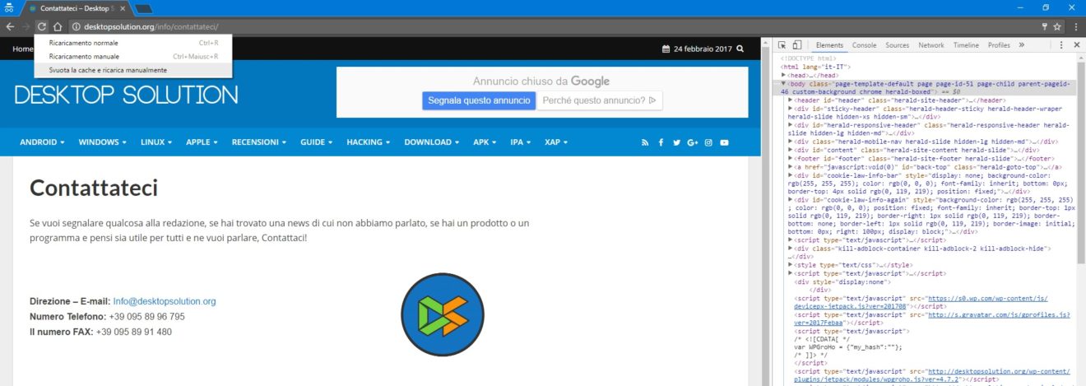
Task: Click the 'Perché questo annuncio?' button
Action: tap(600, 100)
